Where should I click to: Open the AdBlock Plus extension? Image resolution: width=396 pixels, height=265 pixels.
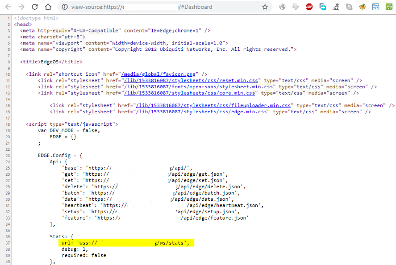click(x=309, y=7)
